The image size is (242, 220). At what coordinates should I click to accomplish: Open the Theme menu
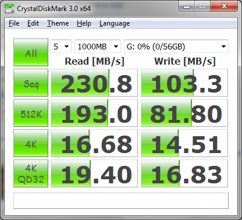pos(58,23)
